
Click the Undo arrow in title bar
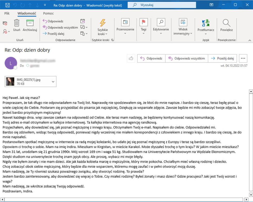[x=15, y=5]
